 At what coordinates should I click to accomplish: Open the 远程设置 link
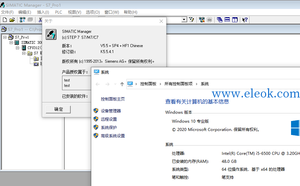pyautogui.click(x=109, y=119)
